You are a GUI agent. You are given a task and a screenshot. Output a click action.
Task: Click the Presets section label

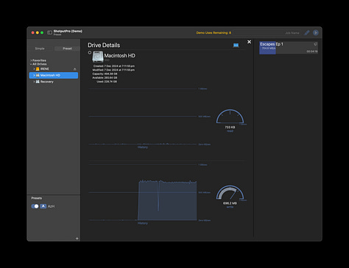click(37, 198)
